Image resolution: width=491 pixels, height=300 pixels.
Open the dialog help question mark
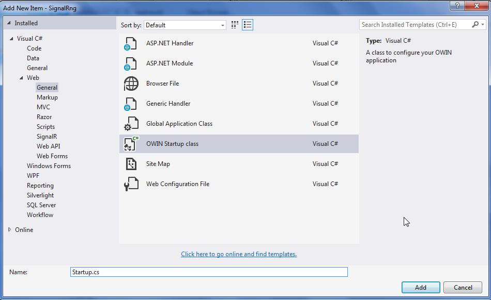[457, 6]
